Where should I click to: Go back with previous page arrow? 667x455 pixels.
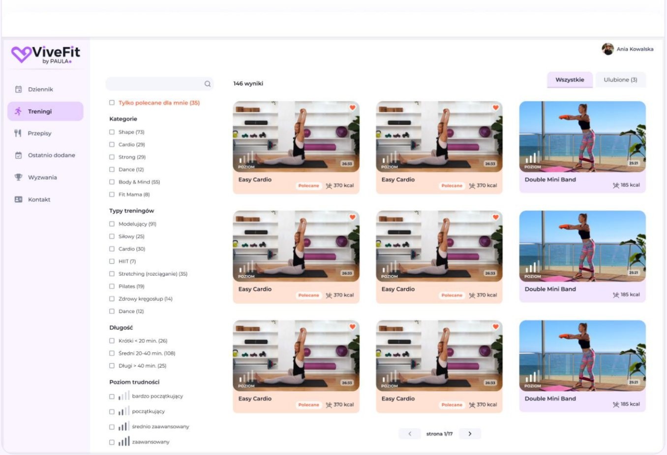pos(410,434)
